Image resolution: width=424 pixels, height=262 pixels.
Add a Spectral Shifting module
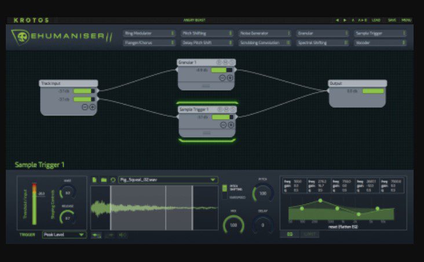tap(322, 43)
